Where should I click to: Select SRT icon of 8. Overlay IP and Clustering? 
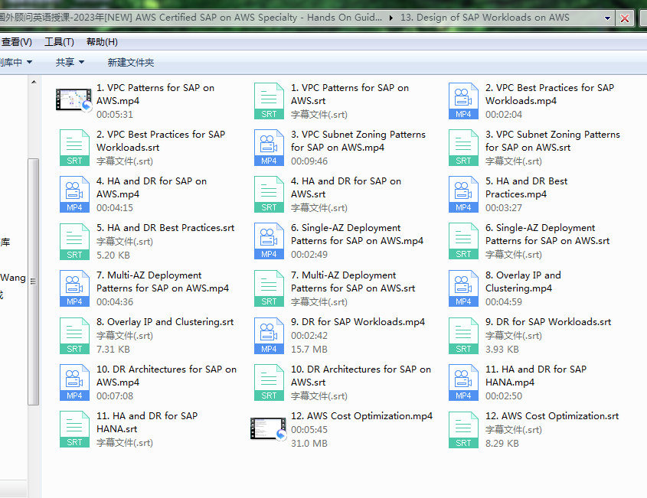point(74,335)
